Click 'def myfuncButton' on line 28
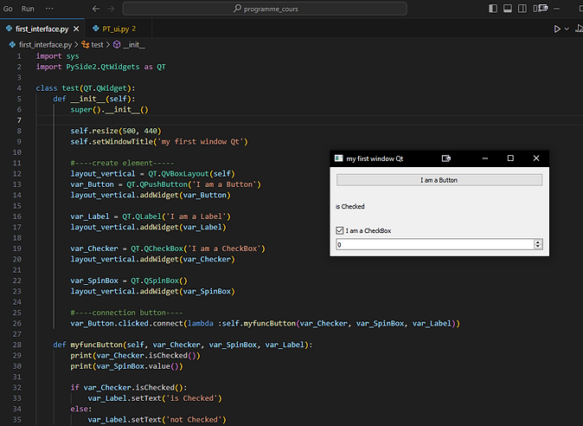 tap(87, 345)
